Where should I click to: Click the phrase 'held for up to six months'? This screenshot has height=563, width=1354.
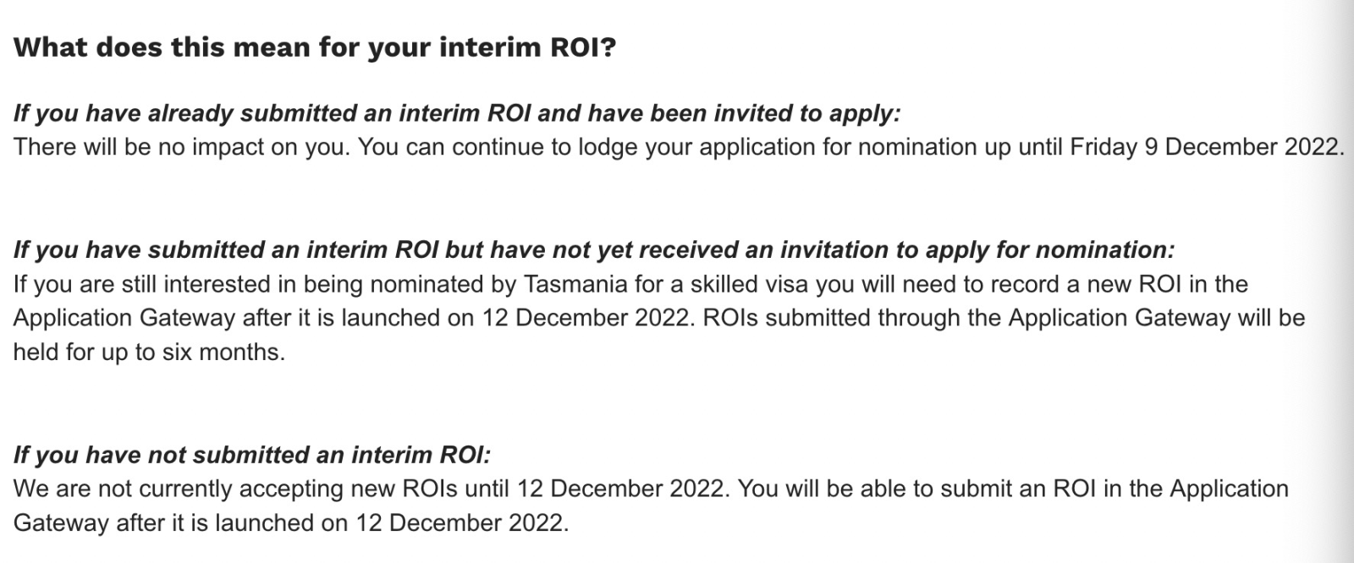(x=148, y=352)
